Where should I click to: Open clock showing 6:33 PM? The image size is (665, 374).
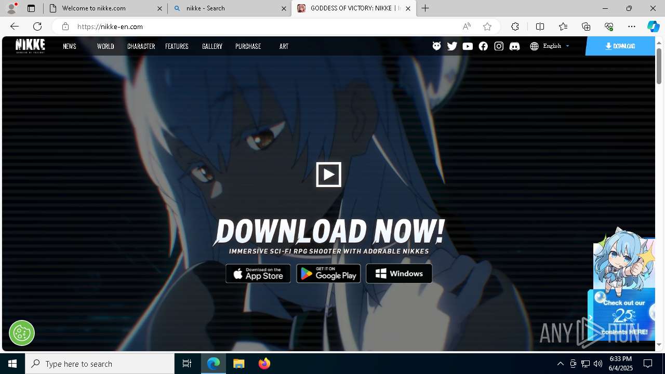coord(620,364)
